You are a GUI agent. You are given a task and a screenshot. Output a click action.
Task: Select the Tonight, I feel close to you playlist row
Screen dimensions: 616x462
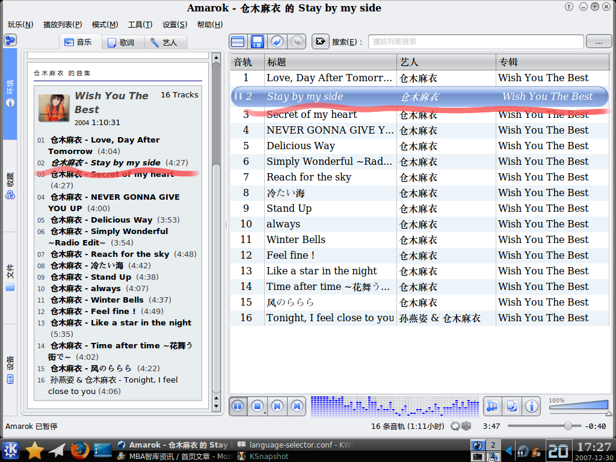(419, 318)
